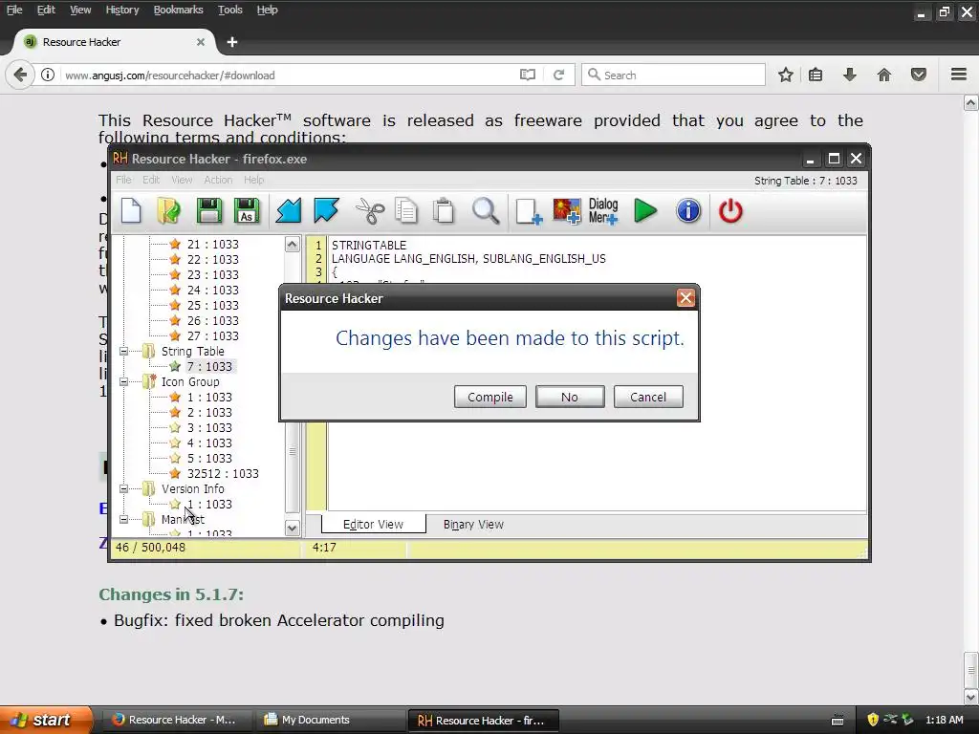Screen dimensions: 979x734
Task: Select Icon Group item 3 : 1033
Action: coord(209,427)
